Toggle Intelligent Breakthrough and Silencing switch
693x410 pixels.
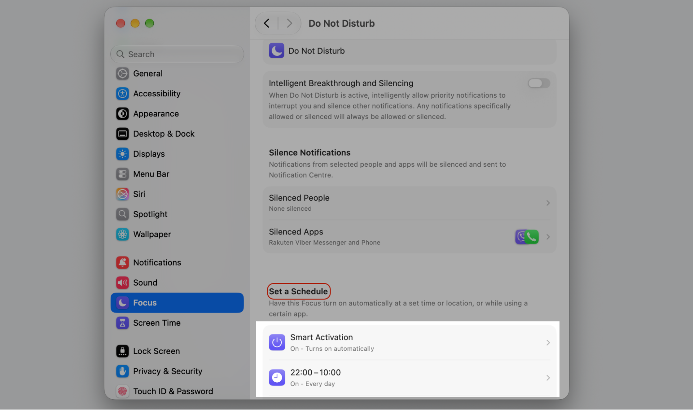click(539, 83)
